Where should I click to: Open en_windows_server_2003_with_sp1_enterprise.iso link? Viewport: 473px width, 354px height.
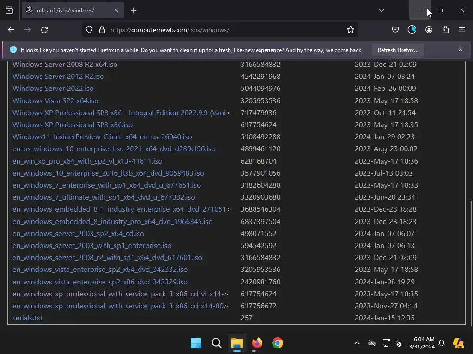coord(92,246)
